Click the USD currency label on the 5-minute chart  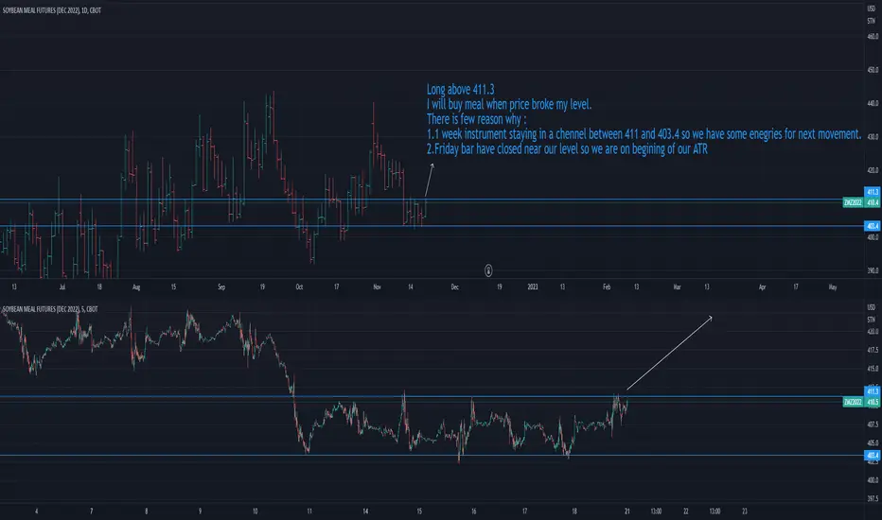click(872, 307)
